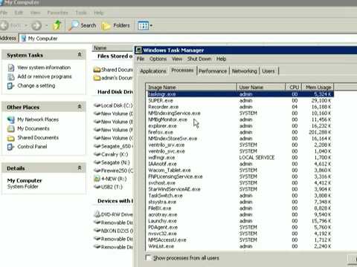Select acrotray.exe process row
Viewport: 357px width, 267px height.
pos(239,214)
